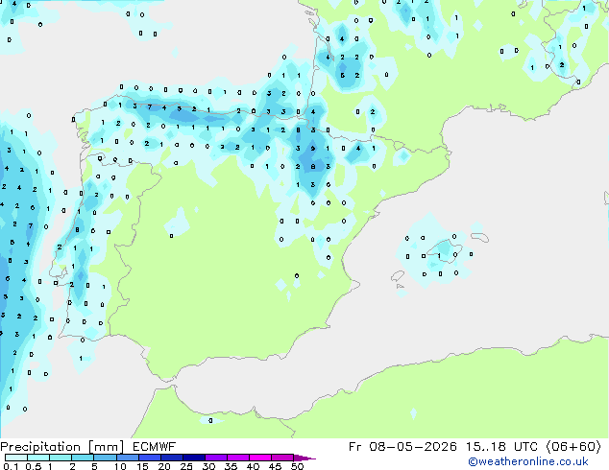Screen dimensions: 609x470
Task: Click the 35–40 mm violet legend swatch
Action: (237, 458)
